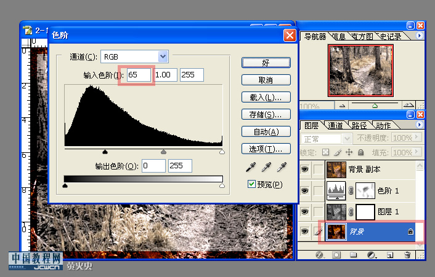Click the trash icon to delete the layer
Viewport: 435px width, 277px height.
coord(407,255)
